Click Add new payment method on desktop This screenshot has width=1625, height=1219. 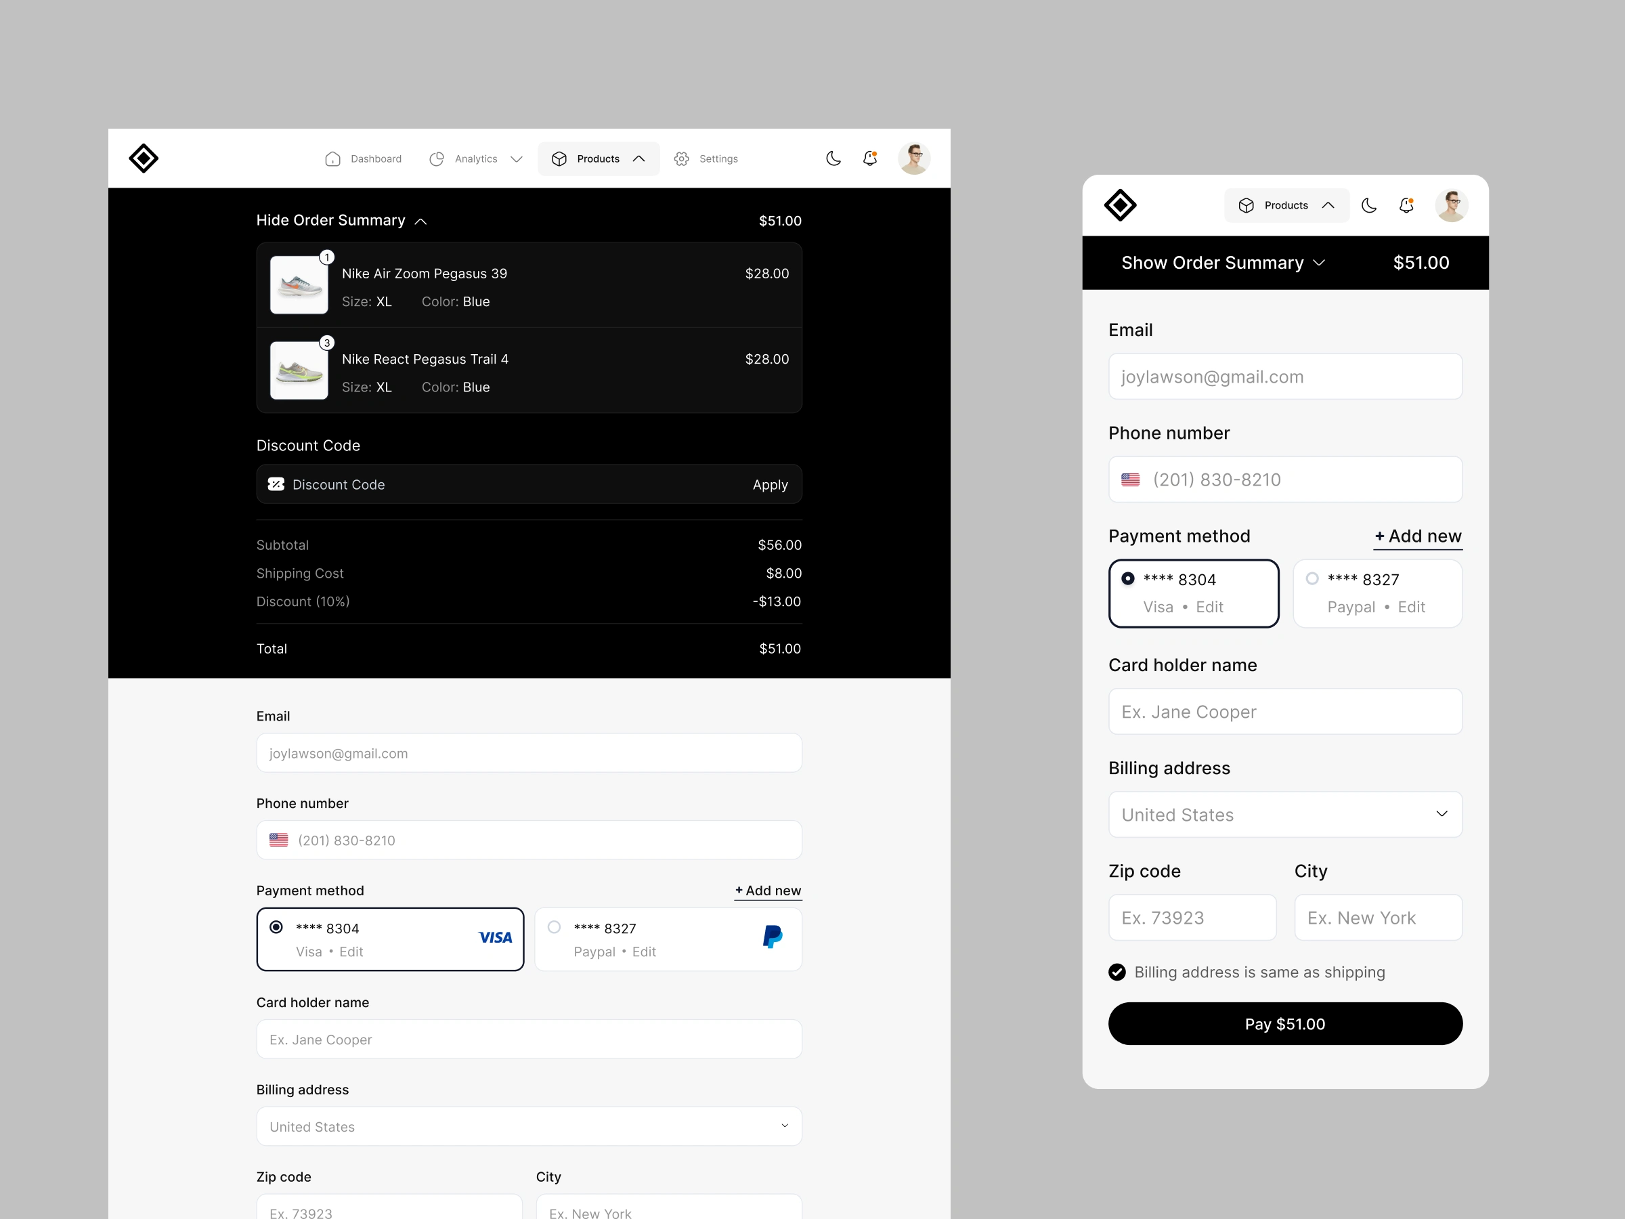[x=768, y=891]
